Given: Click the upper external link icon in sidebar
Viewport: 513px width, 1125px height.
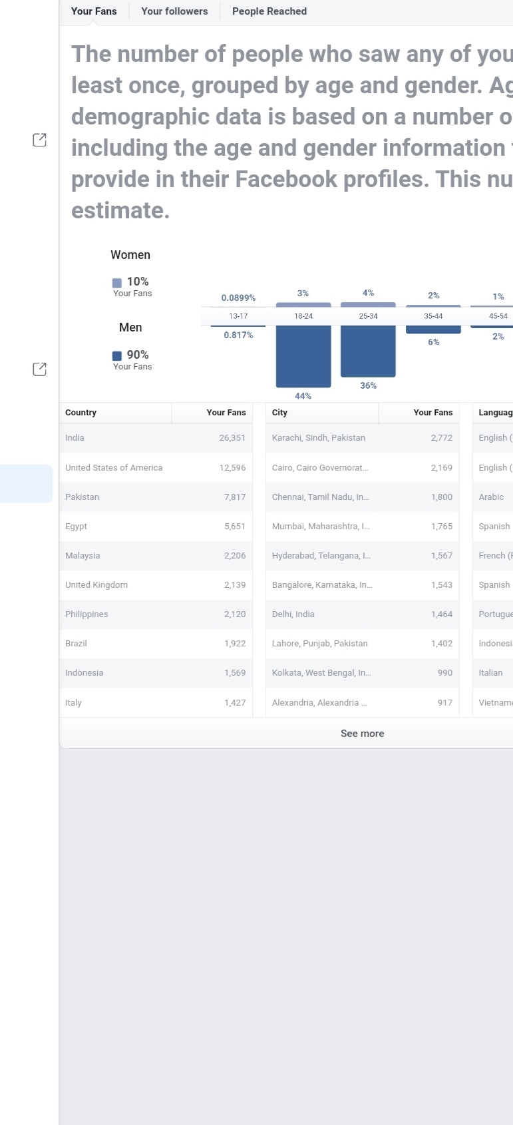Looking at the screenshot, I should click(x=39, y=140).
